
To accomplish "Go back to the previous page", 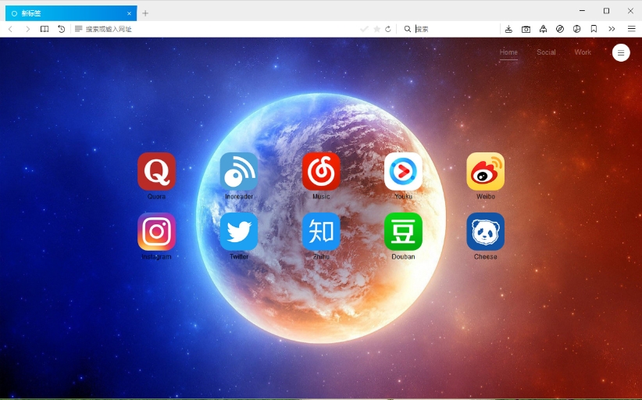I will tap(11, 29).
